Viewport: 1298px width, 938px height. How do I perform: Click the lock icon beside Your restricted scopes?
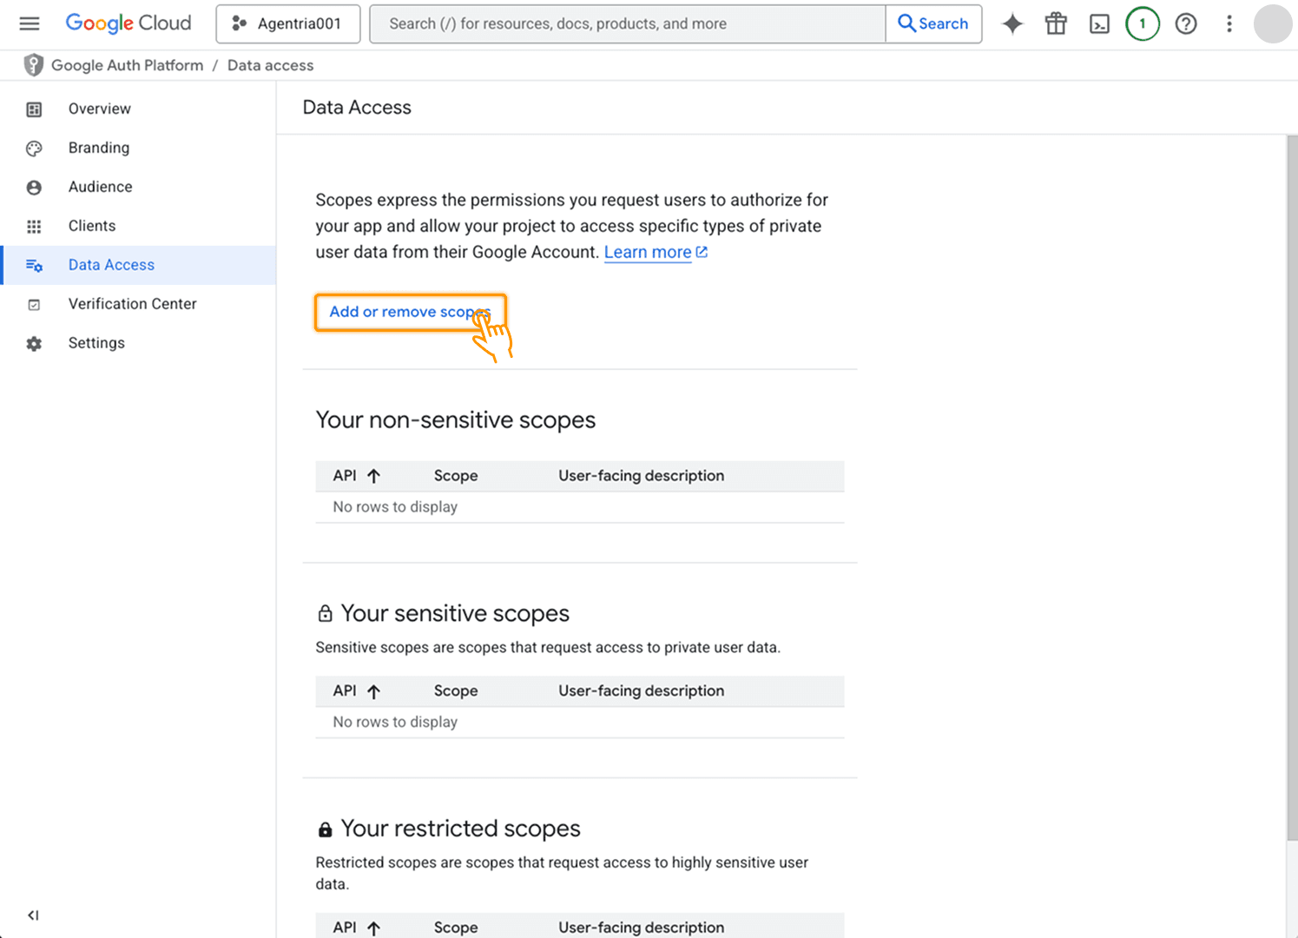click(x=325, y=829)
